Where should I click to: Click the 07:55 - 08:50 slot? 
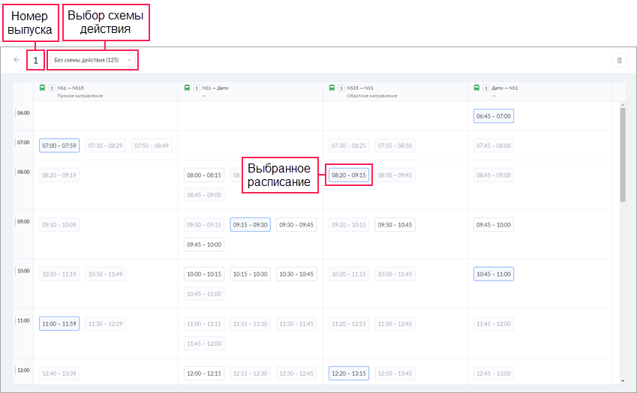pos(395,145)
